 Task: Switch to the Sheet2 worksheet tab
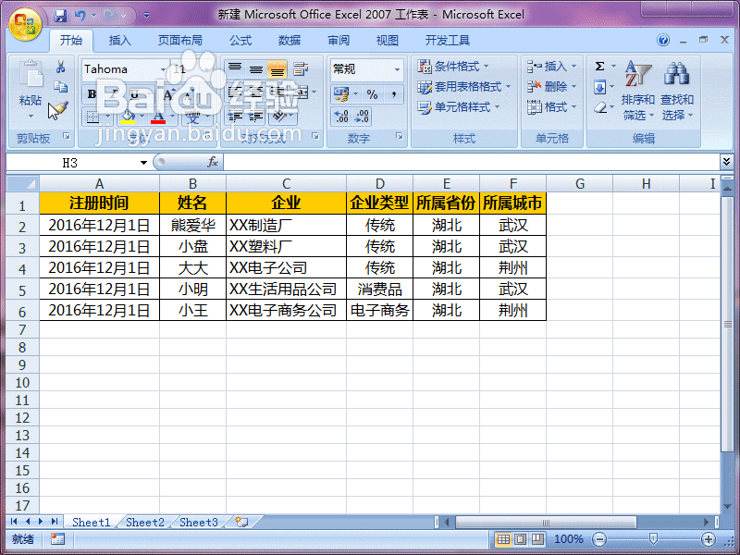tap(144, 522)
